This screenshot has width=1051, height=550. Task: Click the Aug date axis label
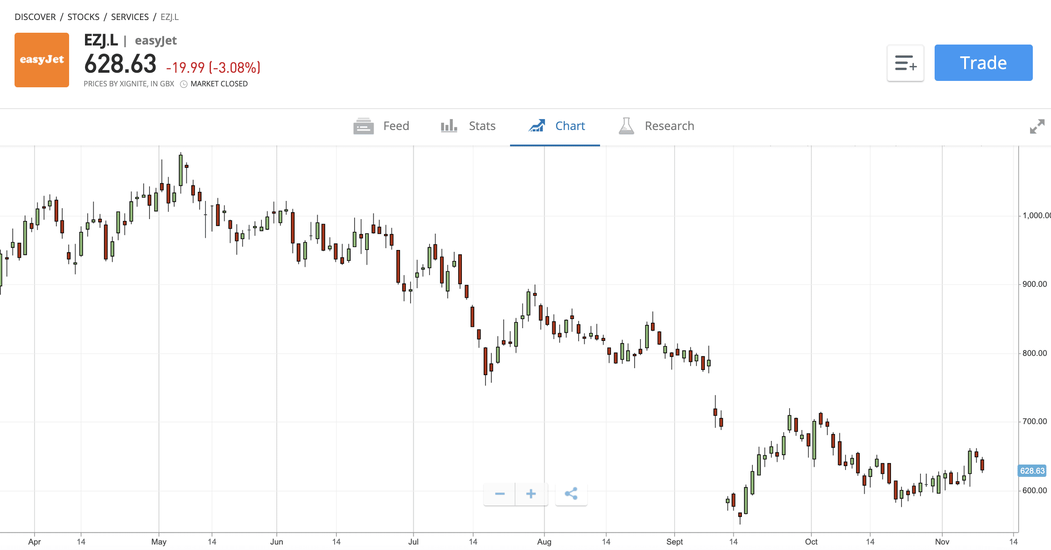(544, 542)
